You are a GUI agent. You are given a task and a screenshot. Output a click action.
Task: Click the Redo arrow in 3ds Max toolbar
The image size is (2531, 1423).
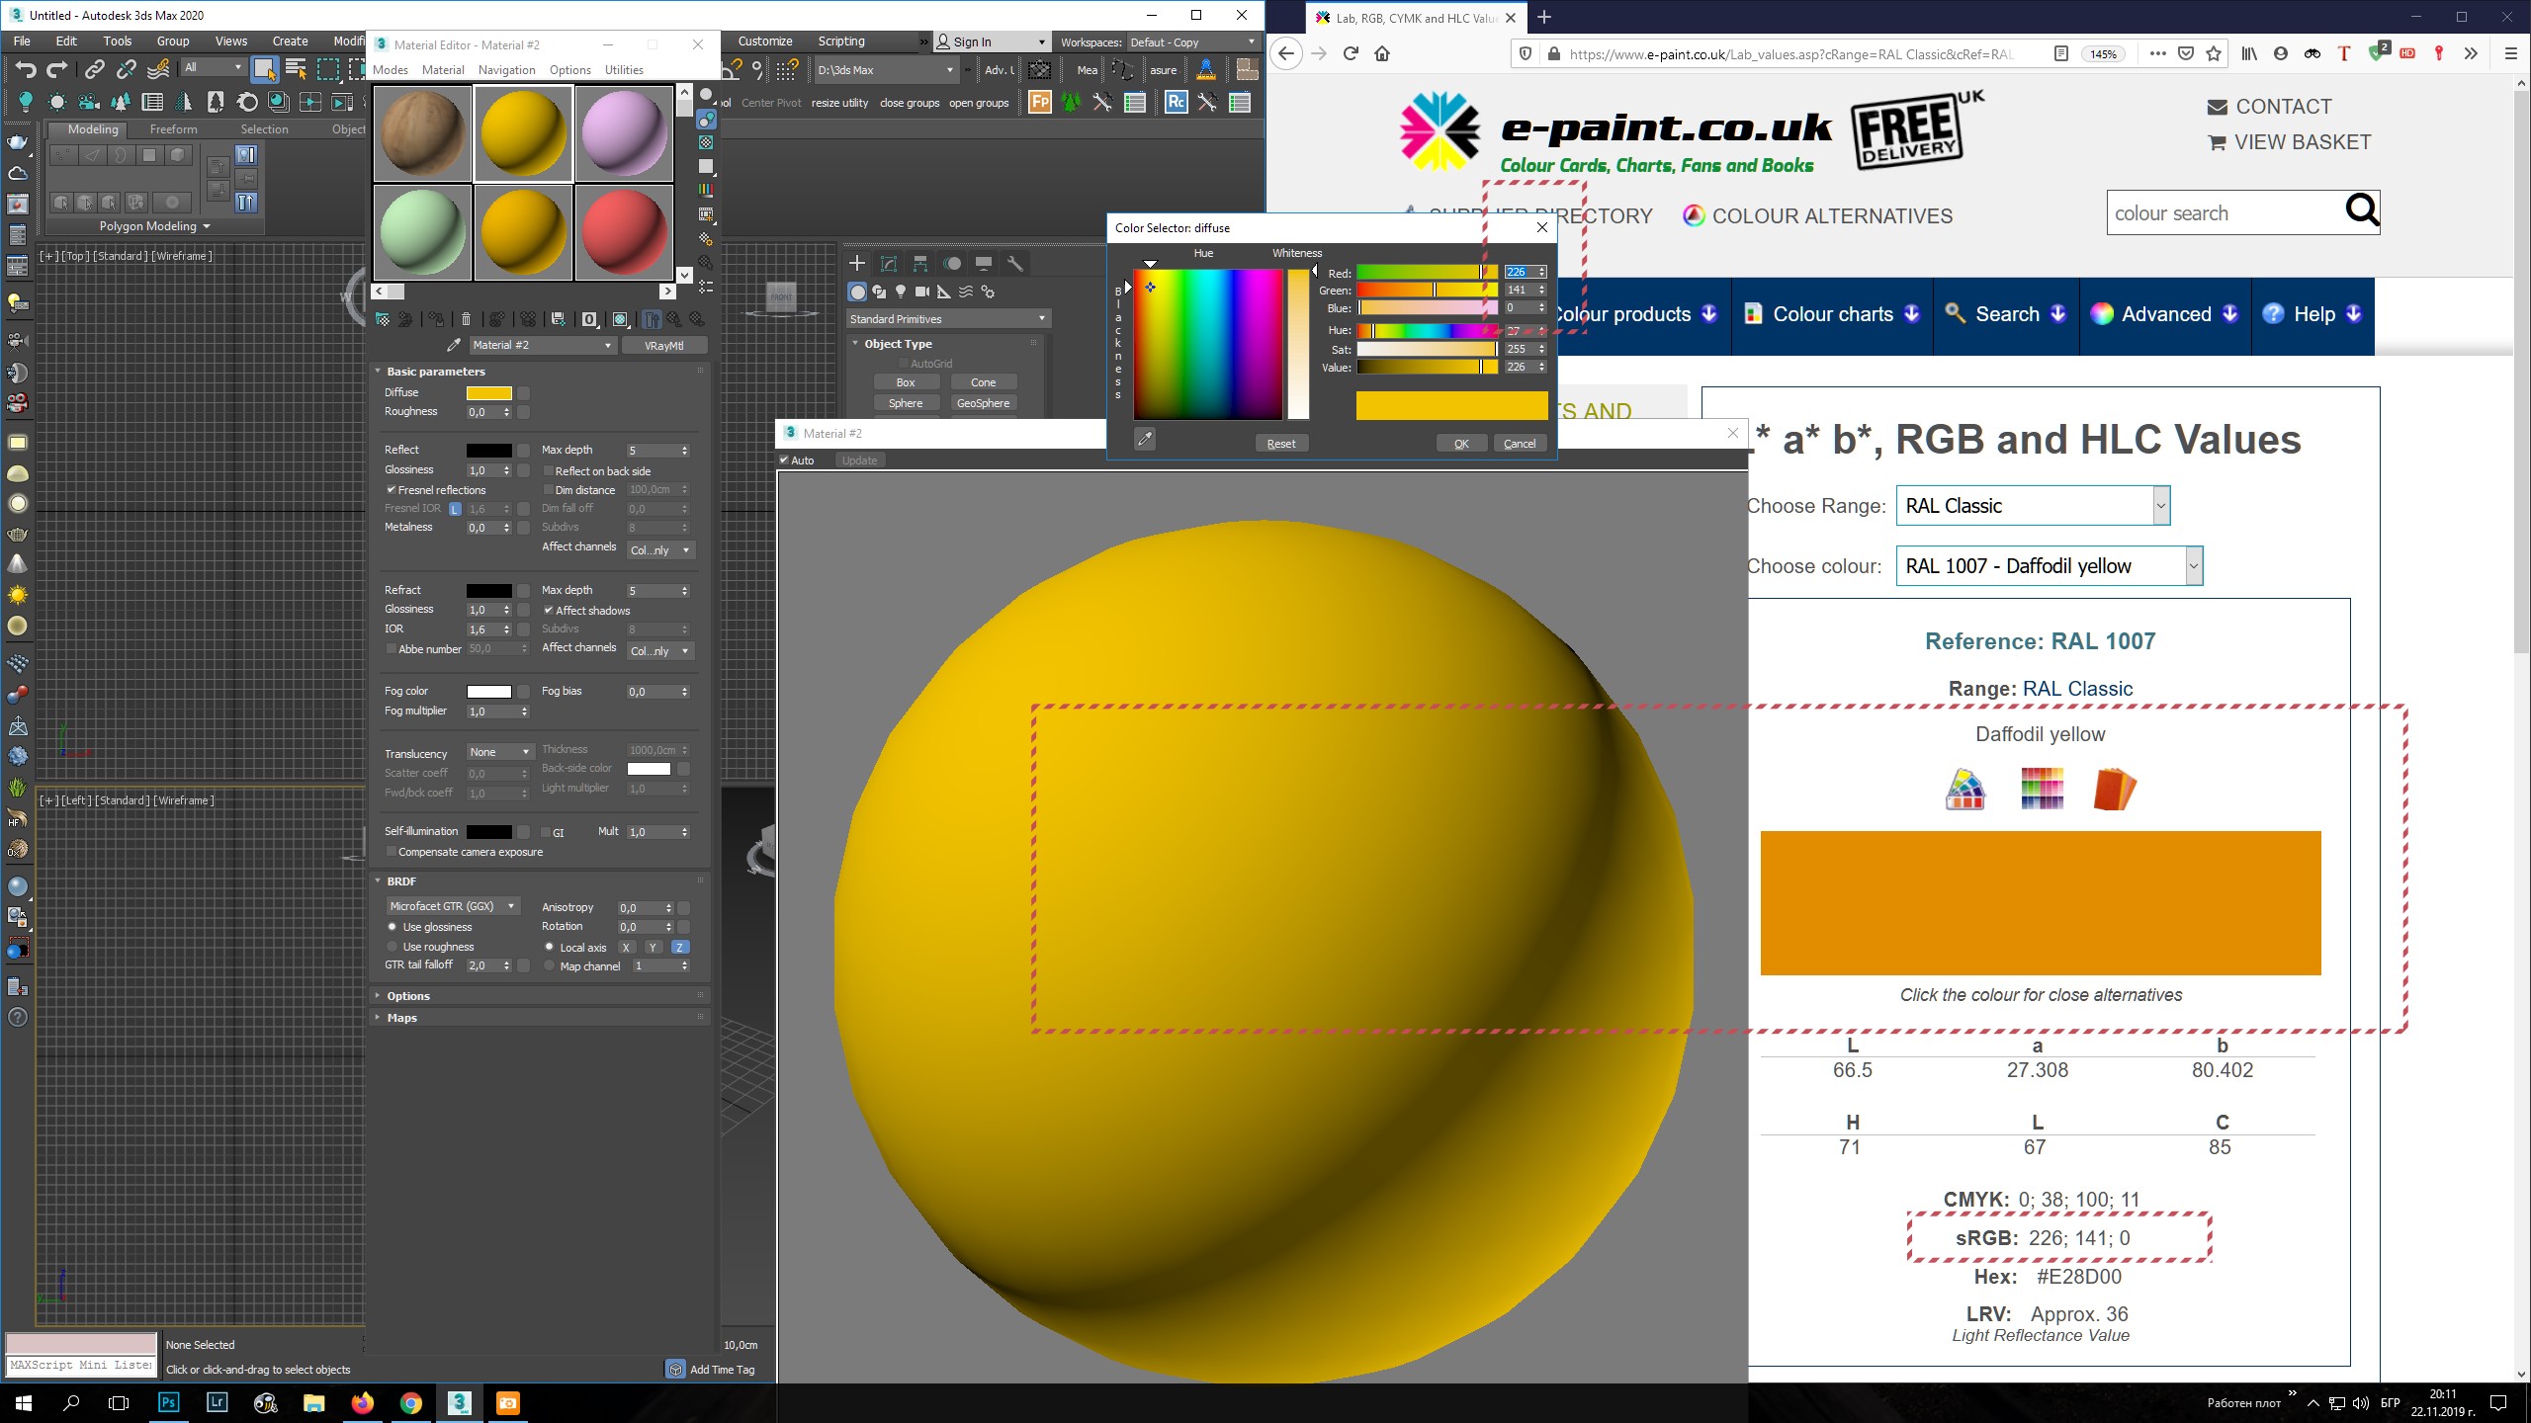click(x=57, y=69)
